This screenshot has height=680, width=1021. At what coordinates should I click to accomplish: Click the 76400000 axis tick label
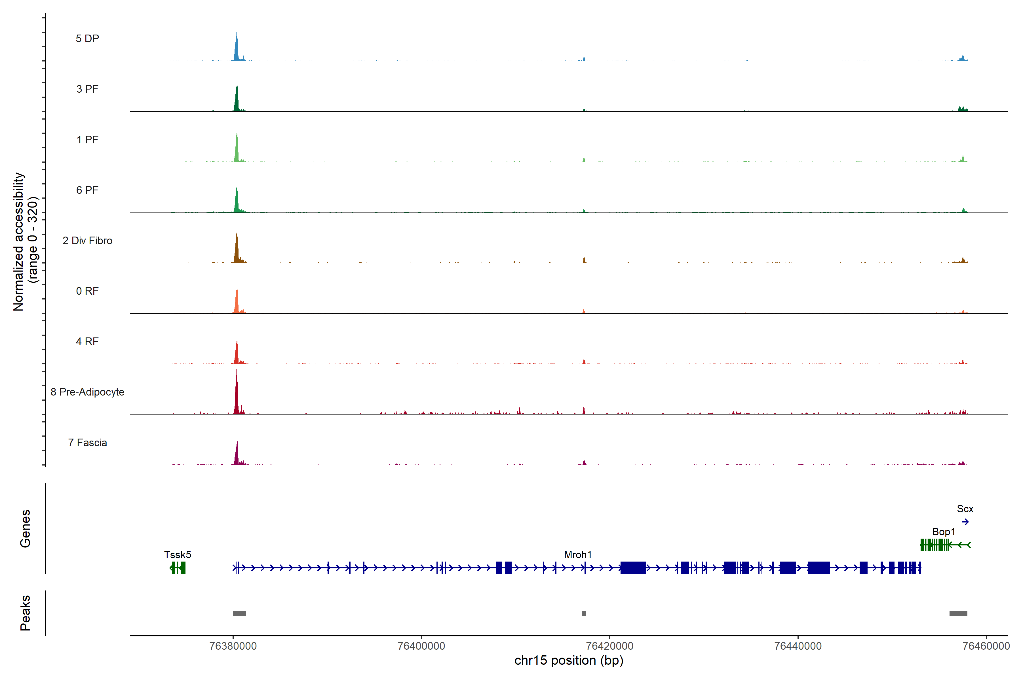tap(421, 646)
